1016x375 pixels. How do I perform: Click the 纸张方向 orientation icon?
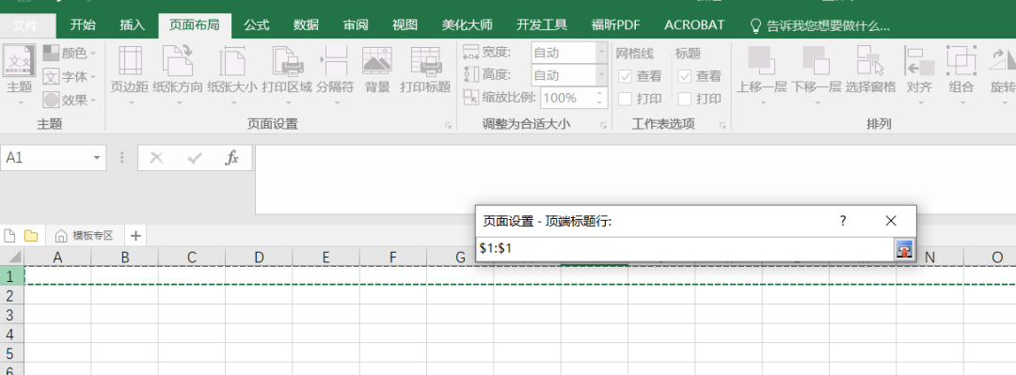tap(178, 61)
